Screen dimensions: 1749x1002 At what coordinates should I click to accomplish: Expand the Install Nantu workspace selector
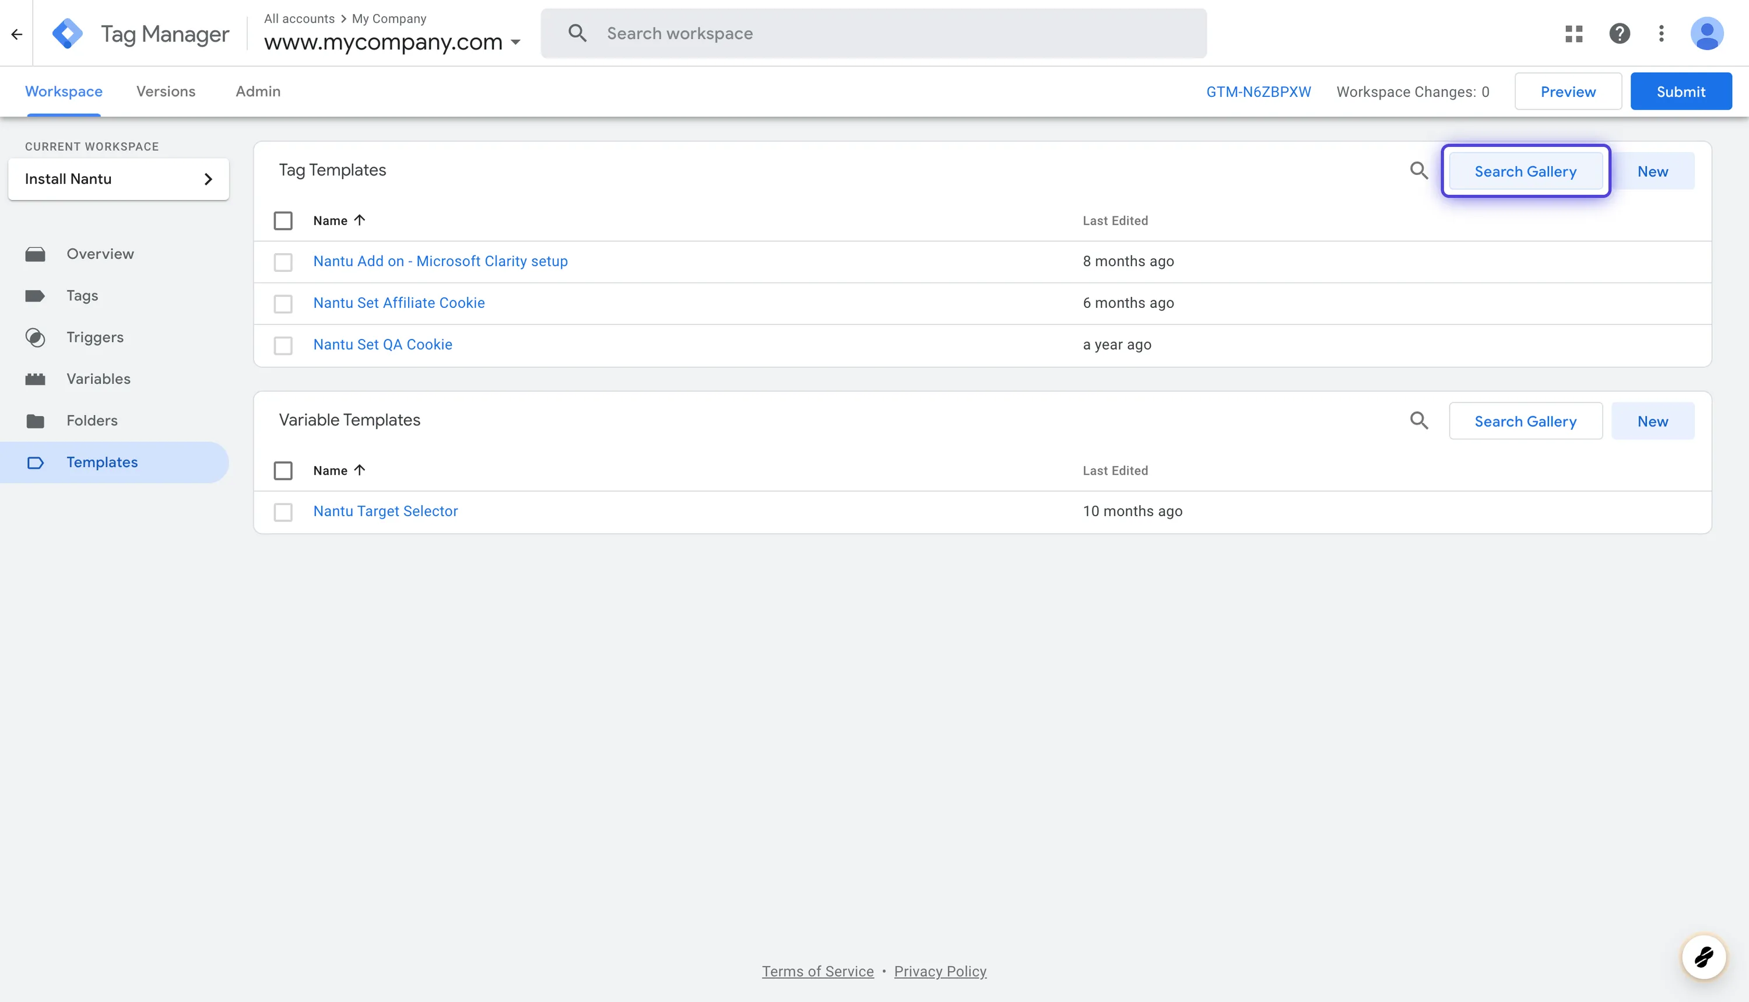pyautogui.click(x=118, y=179)
